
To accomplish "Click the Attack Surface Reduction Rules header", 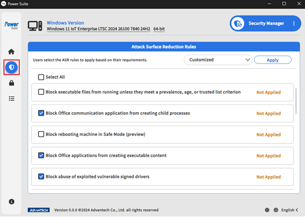I will pos(164,47).
